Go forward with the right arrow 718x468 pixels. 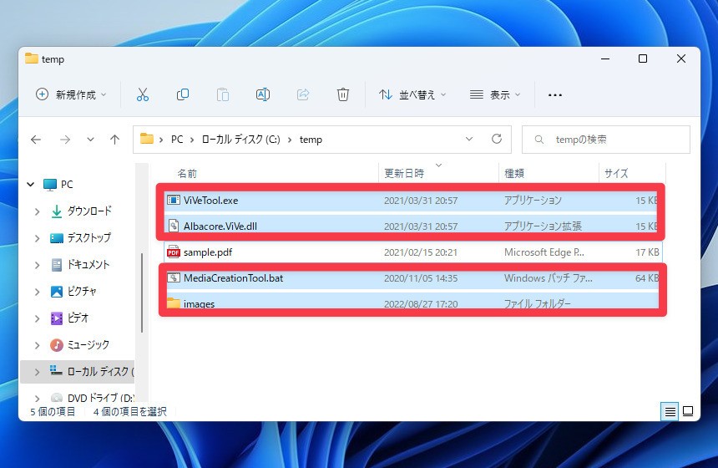pyautogui.click(x=65, y=140)
